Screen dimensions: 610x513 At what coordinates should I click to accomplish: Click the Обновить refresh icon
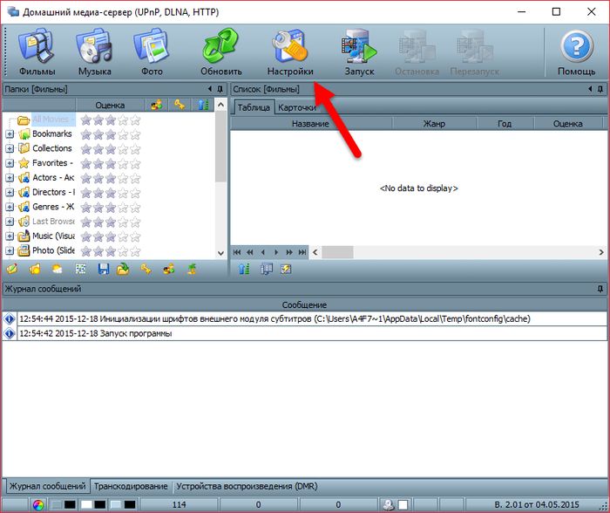click(220, 52)
